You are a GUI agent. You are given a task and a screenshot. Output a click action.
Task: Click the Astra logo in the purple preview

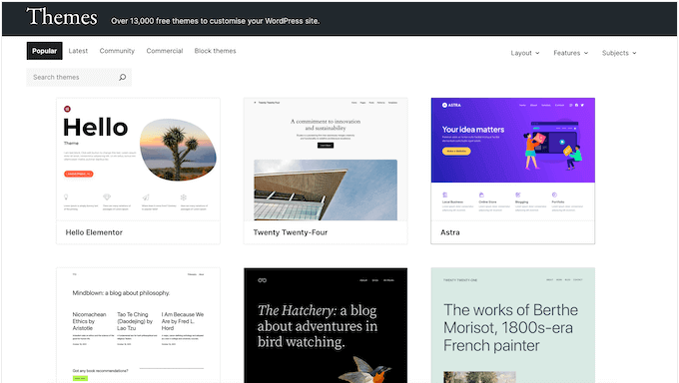pyautogui.click(x=451, y=105)
